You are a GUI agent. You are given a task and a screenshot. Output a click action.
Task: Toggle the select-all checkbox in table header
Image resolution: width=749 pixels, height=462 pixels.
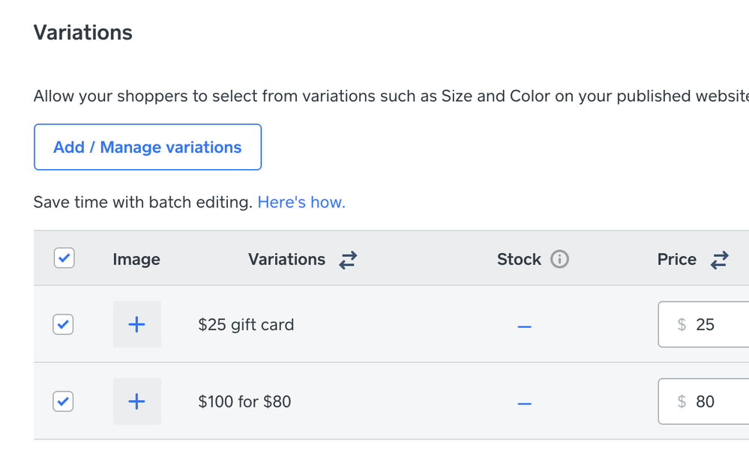coord(64,258)
